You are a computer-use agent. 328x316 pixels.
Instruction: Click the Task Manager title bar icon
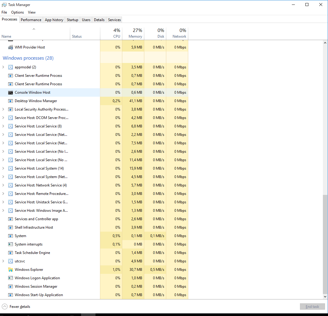[x=4, y=5]
